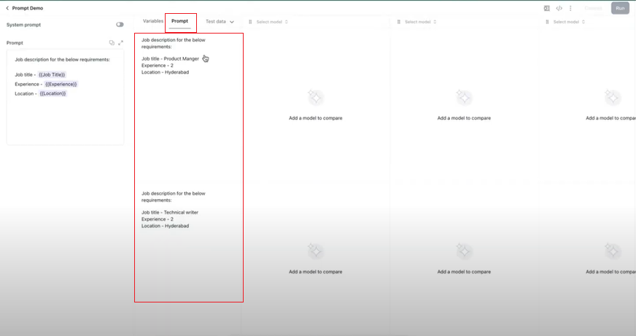Click the drag handle of second model column
Screen dimensions: 636x336
(x=399, y=22)
